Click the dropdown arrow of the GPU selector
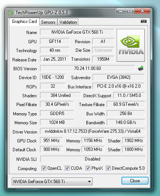 tap(89, 182)
